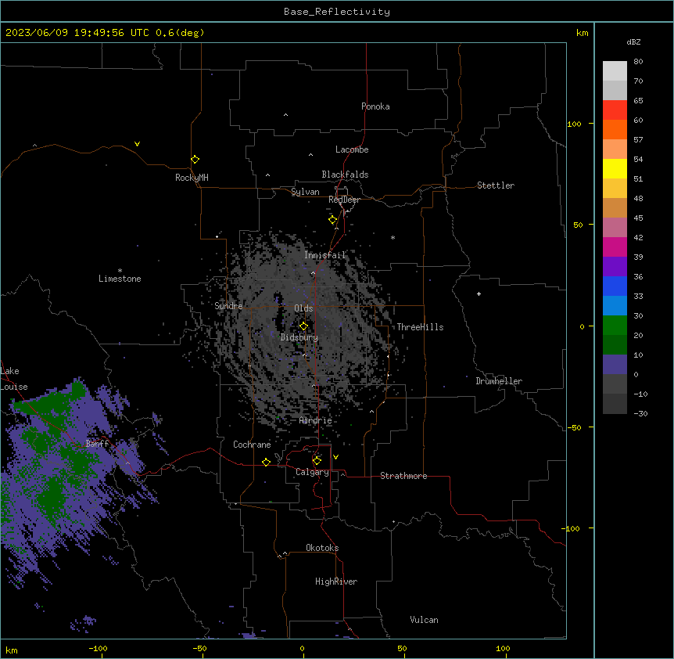Click the yellow legend swatch between 54 and 51
The image size is (674, 659).
coord(615,168)
